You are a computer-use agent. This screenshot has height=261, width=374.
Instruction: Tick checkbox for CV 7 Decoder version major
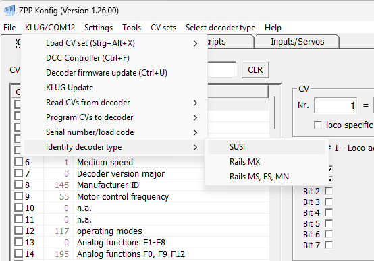click(x=18, y=173)
